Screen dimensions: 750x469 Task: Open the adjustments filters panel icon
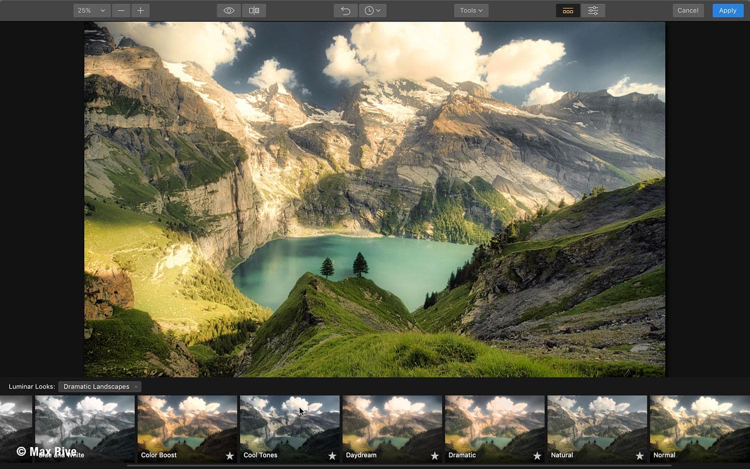[x=593, y=10]
